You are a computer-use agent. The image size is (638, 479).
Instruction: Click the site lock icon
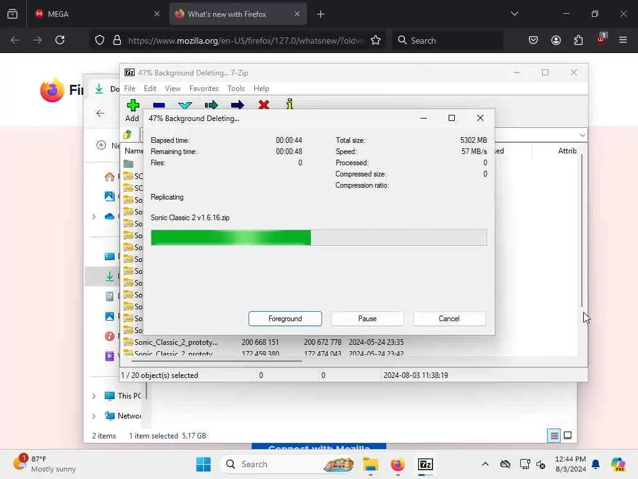(x=117, y=41)
